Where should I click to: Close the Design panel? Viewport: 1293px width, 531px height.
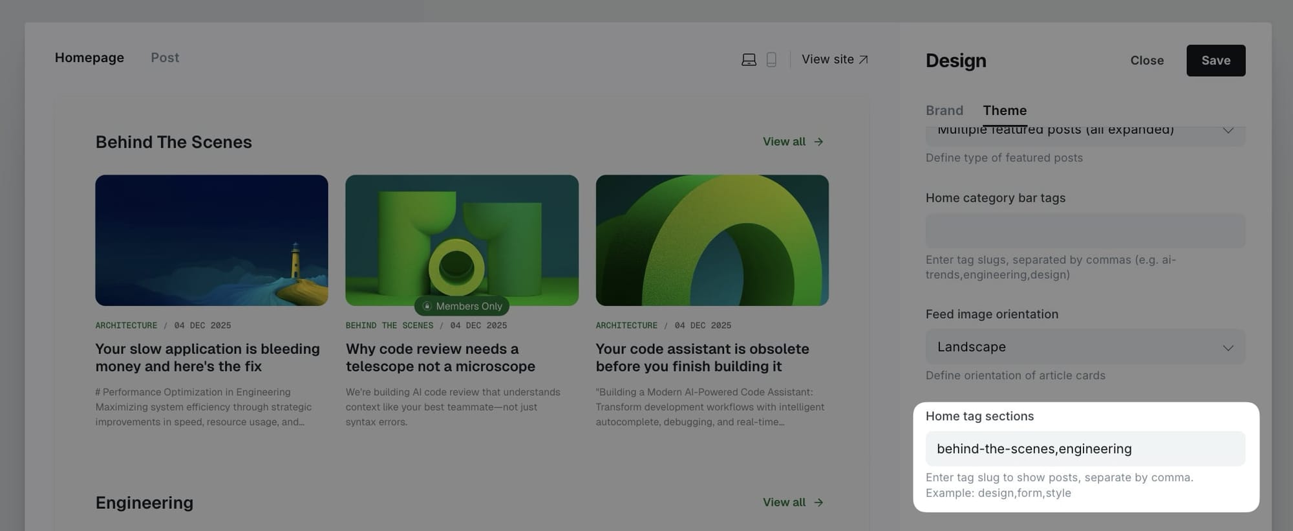point(1146,60)
